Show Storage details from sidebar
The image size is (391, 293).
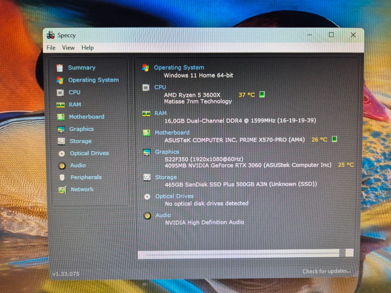pos(81,141)
